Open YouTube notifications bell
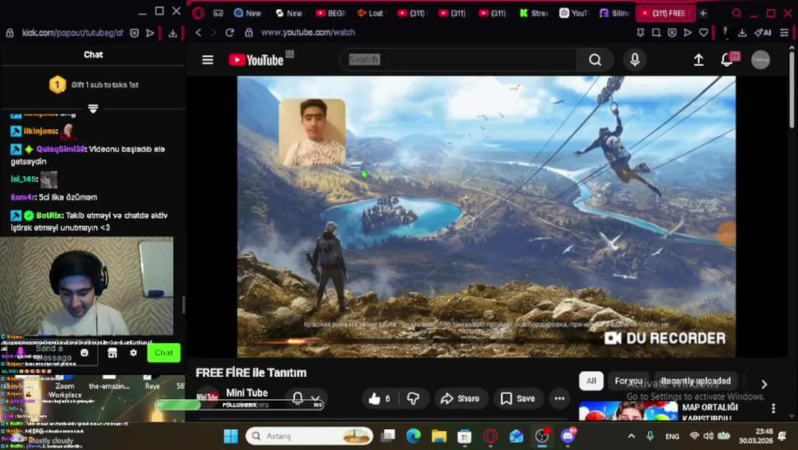This screenshot has width=798, height=450. tap(728, 59)
